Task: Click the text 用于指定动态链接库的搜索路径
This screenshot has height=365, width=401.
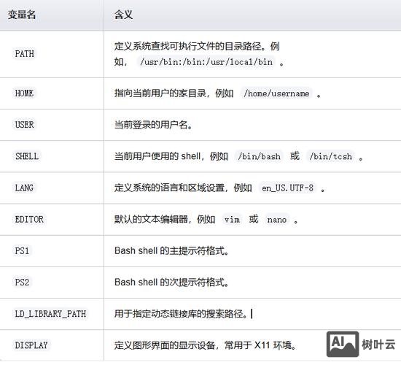Action: (x=179, y=314)
